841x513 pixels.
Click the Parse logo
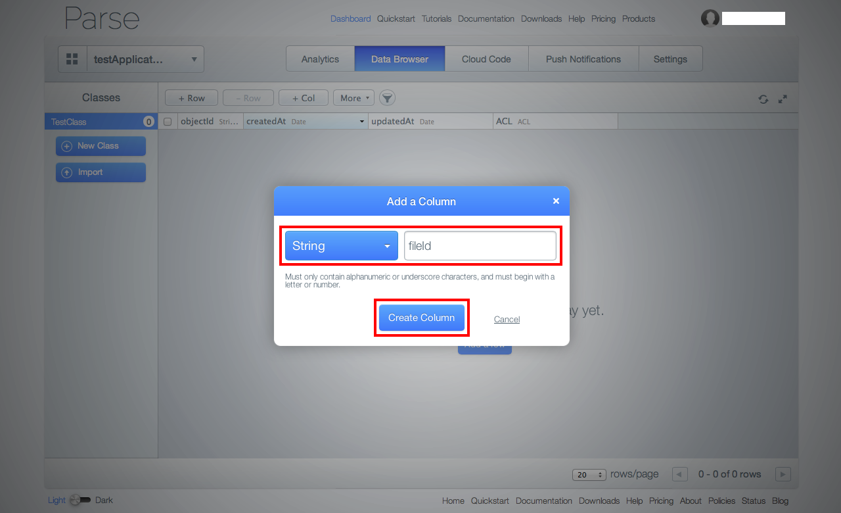point(102,18)
